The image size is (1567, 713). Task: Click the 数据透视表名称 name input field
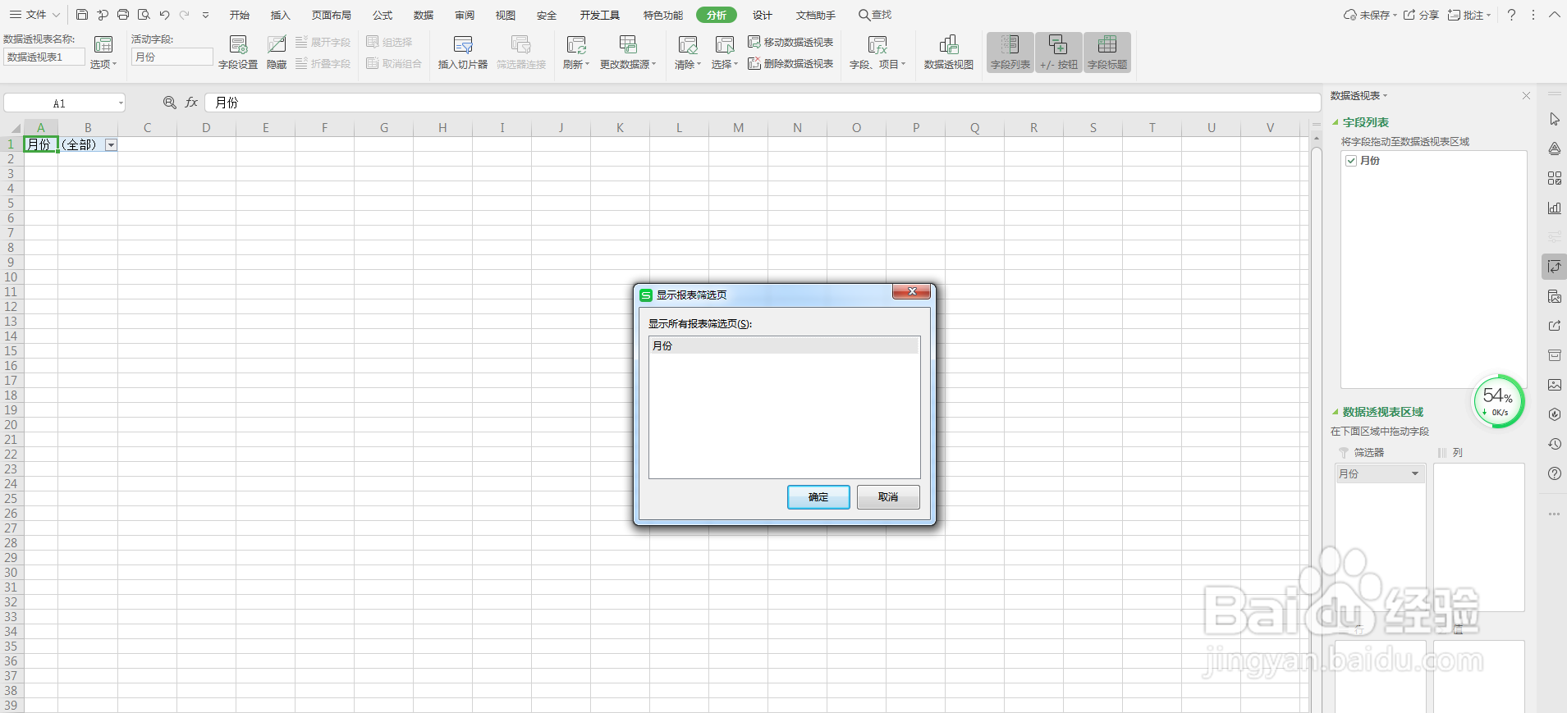(44, 57)
